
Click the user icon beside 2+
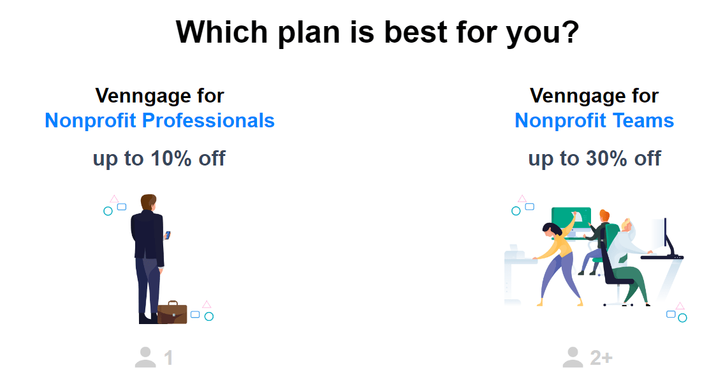click(x=573, y=357)
